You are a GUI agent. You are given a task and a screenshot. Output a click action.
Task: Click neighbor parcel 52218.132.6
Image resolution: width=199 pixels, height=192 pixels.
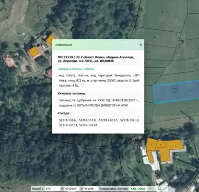68,120
